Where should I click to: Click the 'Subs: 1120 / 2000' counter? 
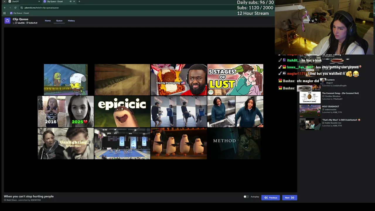pyautogui.click(x=255, y=8)
